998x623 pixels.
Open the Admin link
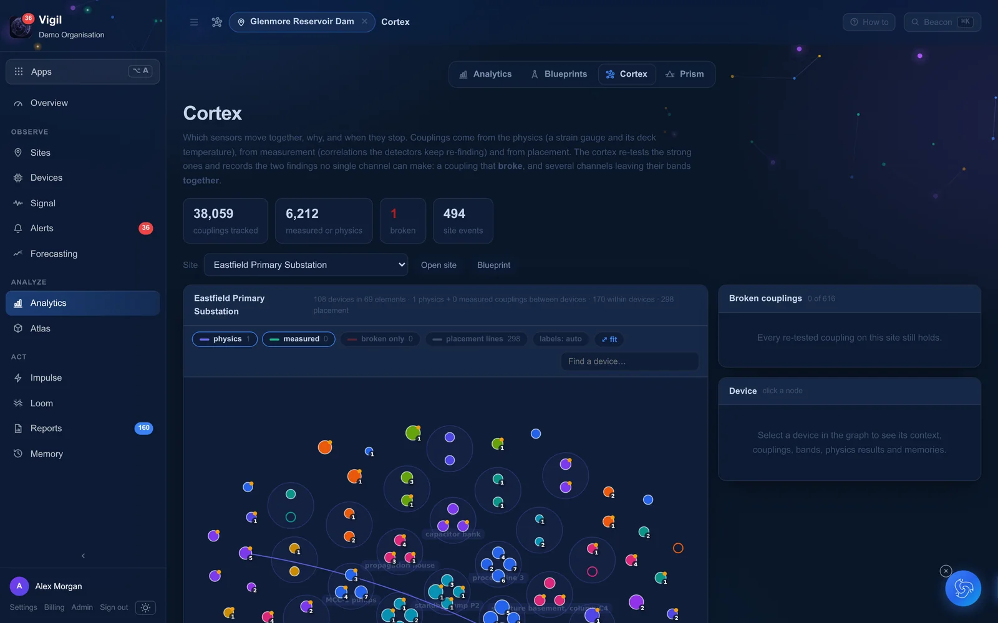pos(82,607)
